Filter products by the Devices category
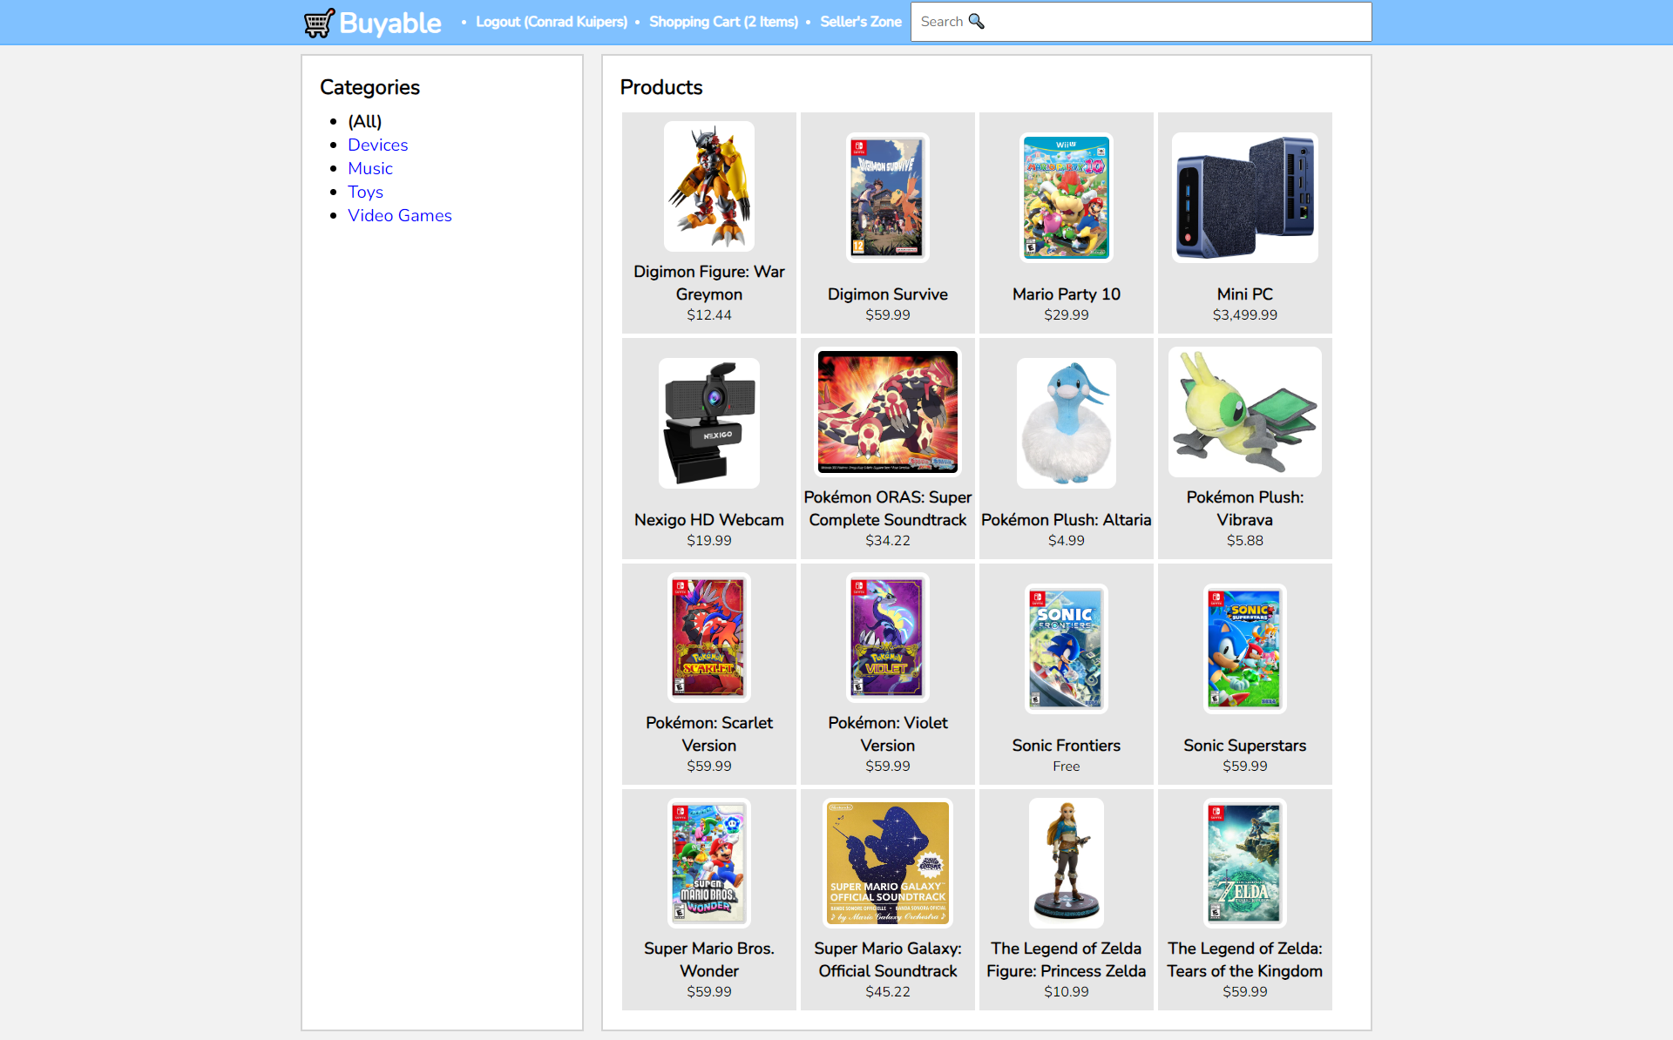The image size is (1673, 1040). 377,145
